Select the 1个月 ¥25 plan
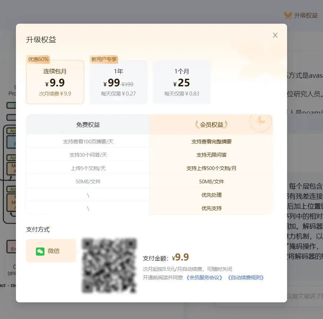323x319 pixels. (182, 82)
